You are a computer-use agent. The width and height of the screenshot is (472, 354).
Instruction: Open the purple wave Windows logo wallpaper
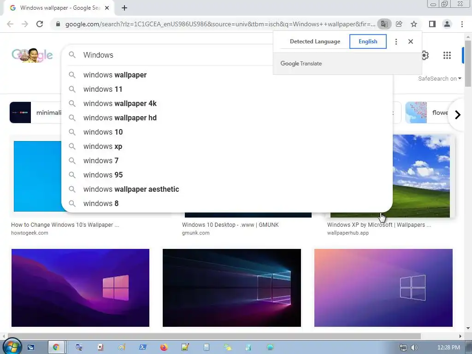click(x=80, y=288)
